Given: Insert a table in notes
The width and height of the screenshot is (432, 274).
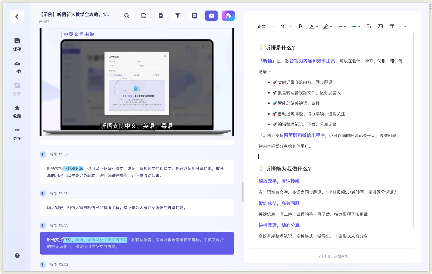Looking at the screenshot, I should [392, 26].
